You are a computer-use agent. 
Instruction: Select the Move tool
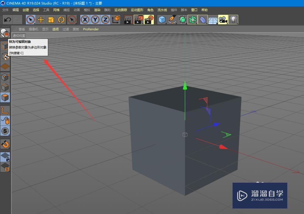point(41,19)
